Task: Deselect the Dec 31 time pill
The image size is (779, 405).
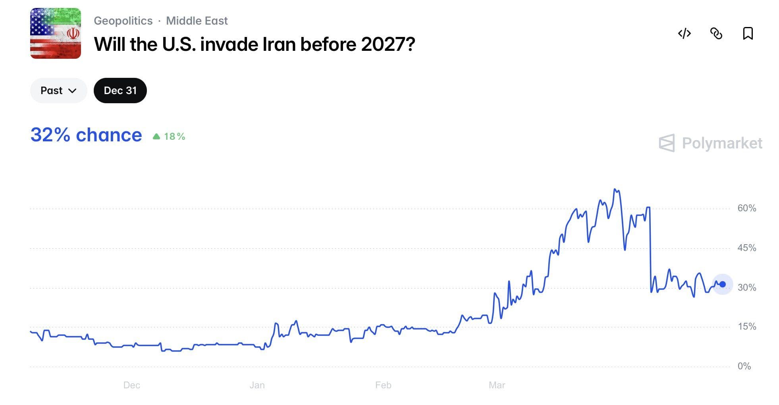Action: click(120, 90)
